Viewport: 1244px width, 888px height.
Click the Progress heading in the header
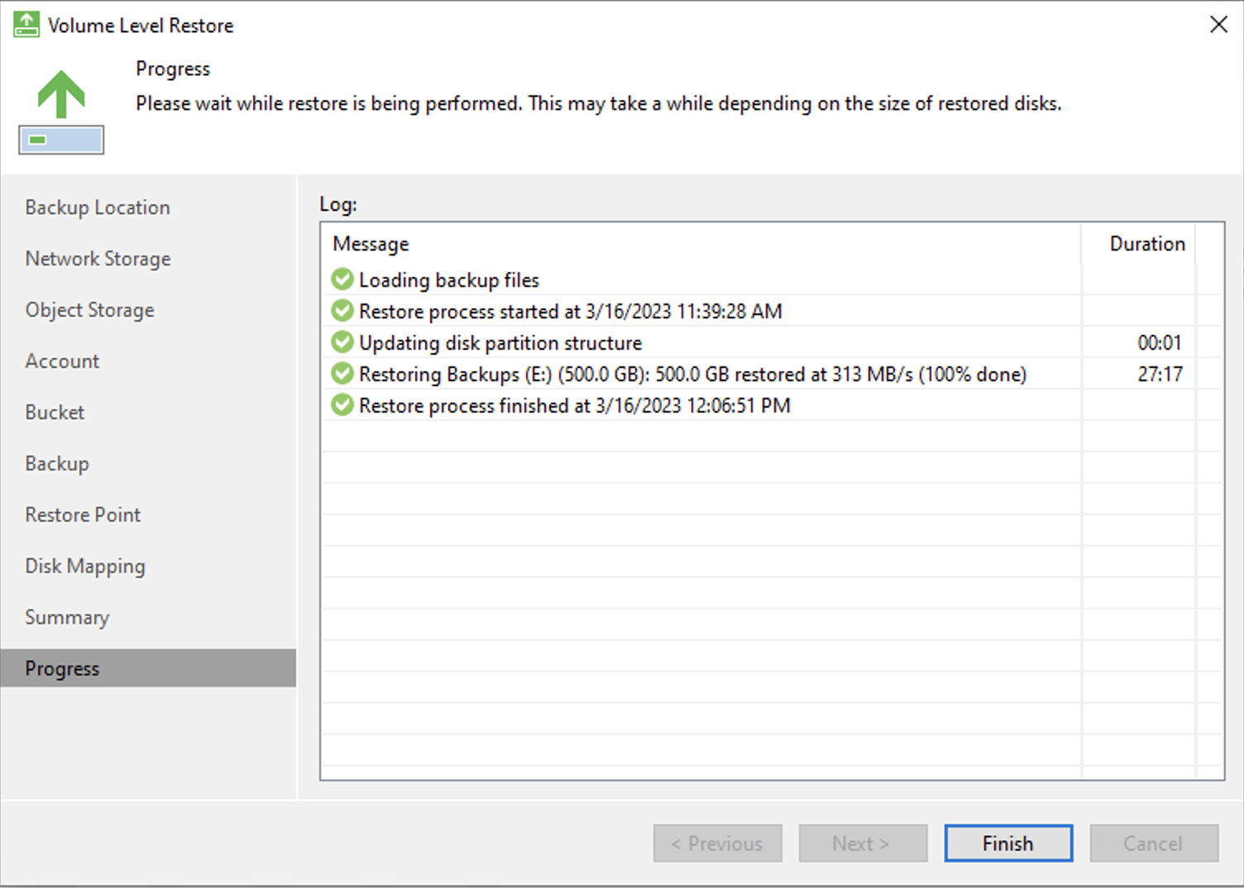click(x=173, y=69)
